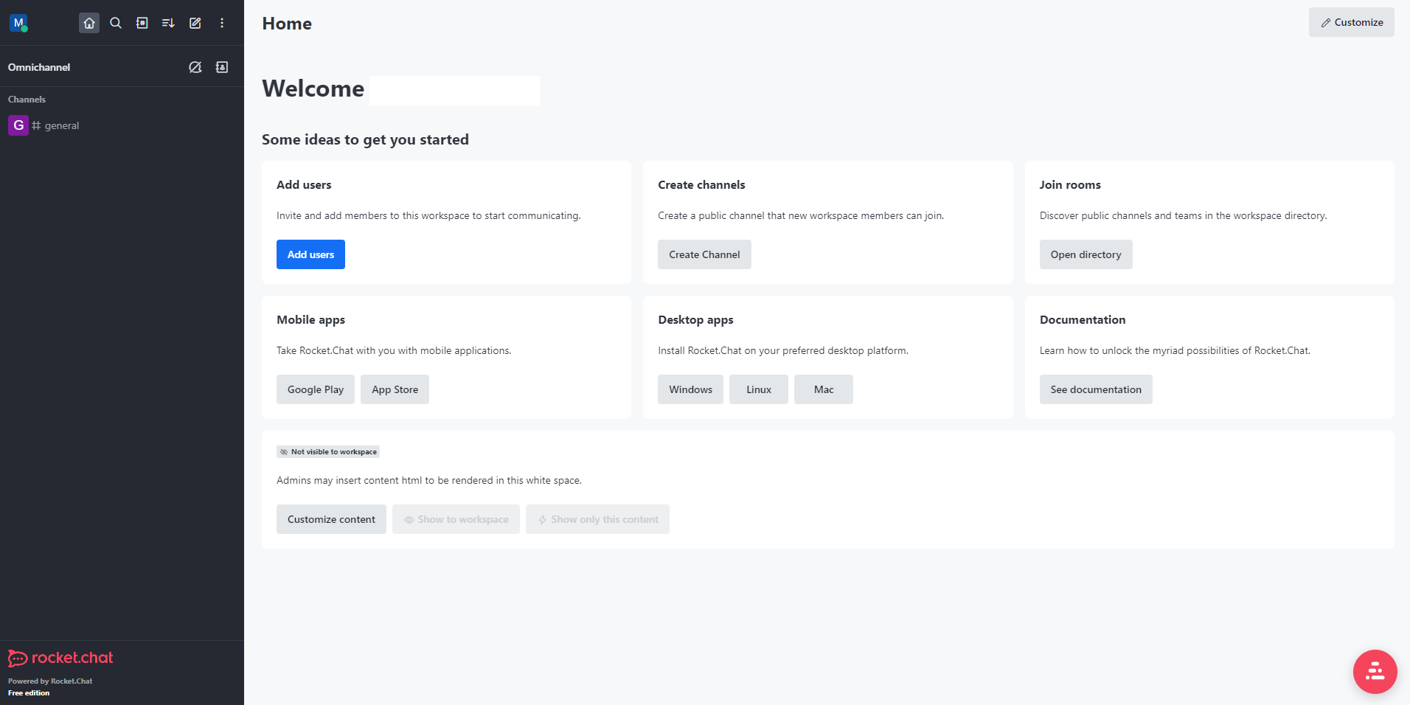
Task: Click the Mac desktop app button
Action: coord(824,389)
